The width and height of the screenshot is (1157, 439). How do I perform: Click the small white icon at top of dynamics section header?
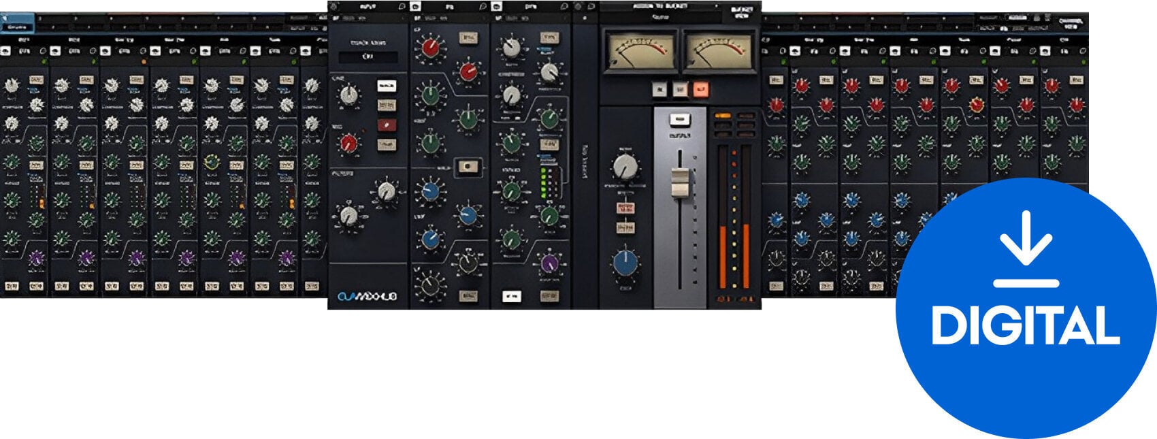tap(498, 6)
